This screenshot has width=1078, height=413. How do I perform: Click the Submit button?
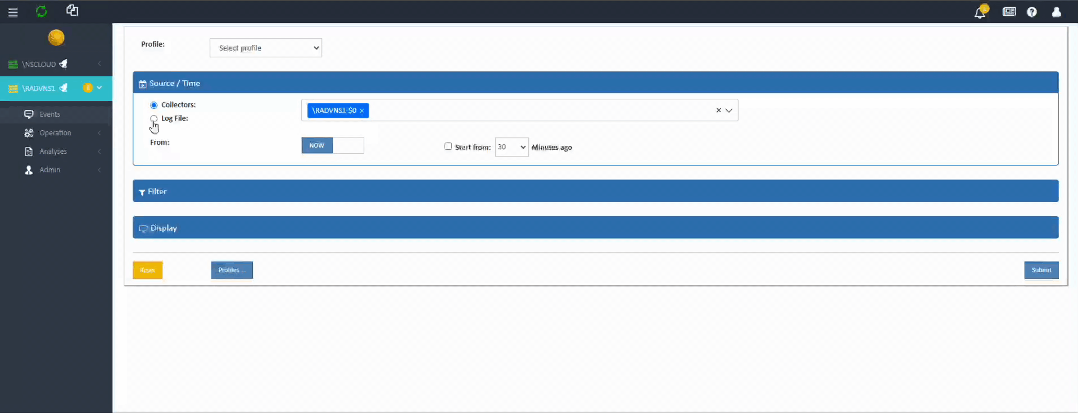click(1041, 270)
